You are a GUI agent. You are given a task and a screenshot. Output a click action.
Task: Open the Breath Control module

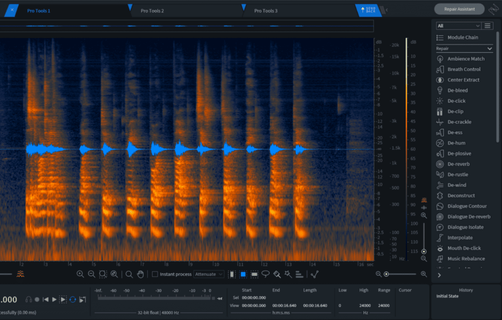click(458, 69)
